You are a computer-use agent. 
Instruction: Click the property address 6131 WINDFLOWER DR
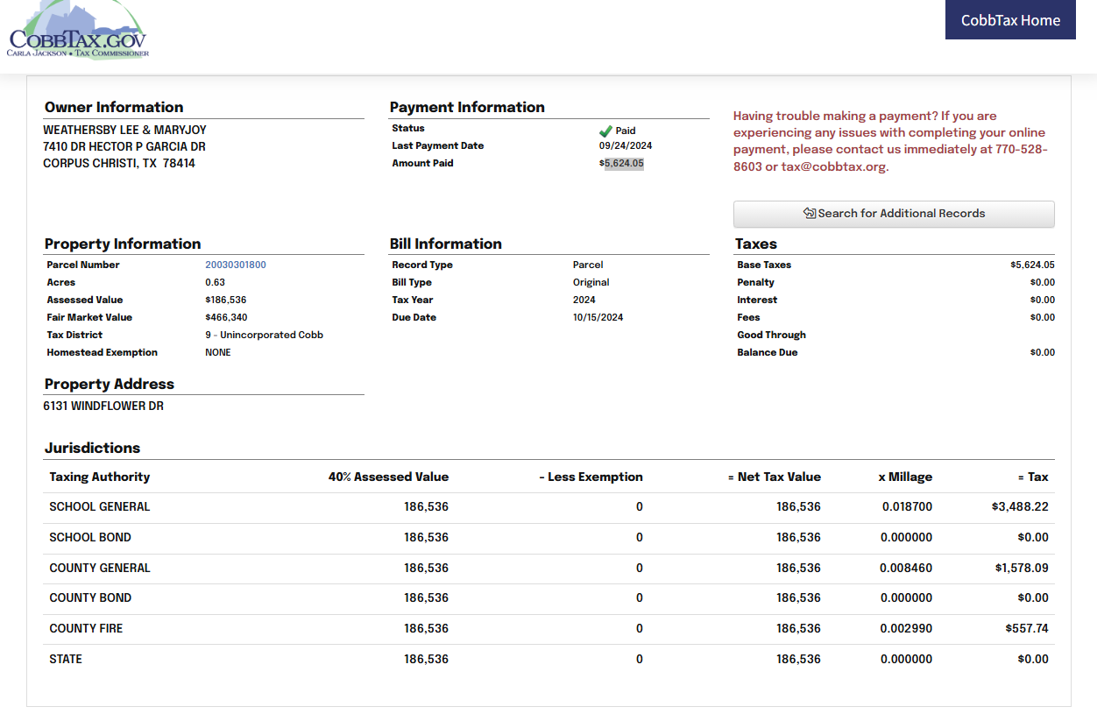point(103,406)
